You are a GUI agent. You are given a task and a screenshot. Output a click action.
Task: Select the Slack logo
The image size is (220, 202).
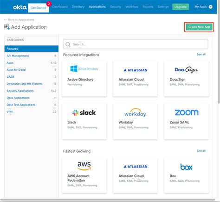(x=84, y=113)
